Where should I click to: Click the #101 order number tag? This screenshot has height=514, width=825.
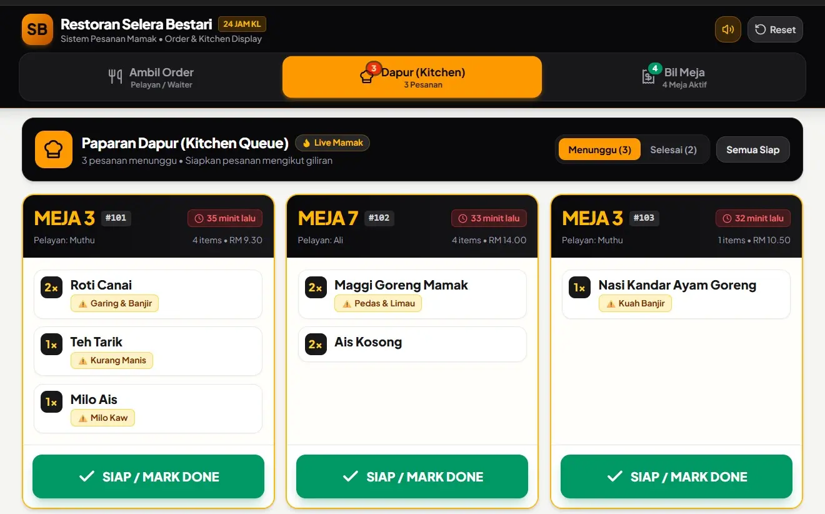(x=116, y=218)
